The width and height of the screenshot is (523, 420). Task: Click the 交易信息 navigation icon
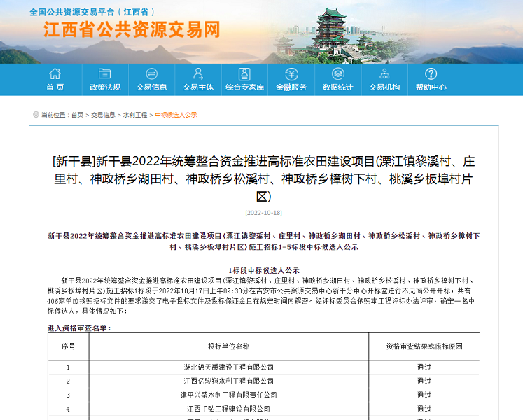tap(151, 73)
